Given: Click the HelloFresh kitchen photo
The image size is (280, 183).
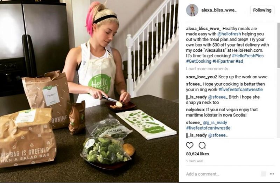Looking at the screenshot, I should pyautogui.click(x=89, y=91).
